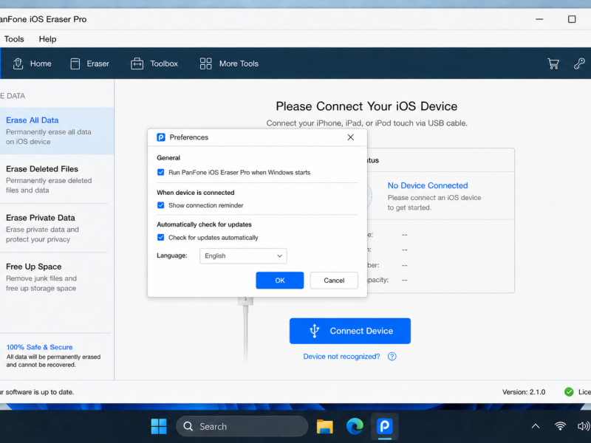The height and width of the screenshot is (443, 591).
Task: Select Erase All Data option
Action: tap(57, 131)
